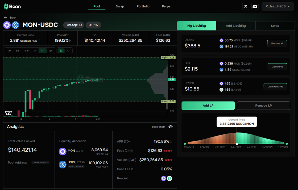This screenshot has height=190, width=298.
Task: Switch to line chart type icon
Action: [x=68, y=51]
